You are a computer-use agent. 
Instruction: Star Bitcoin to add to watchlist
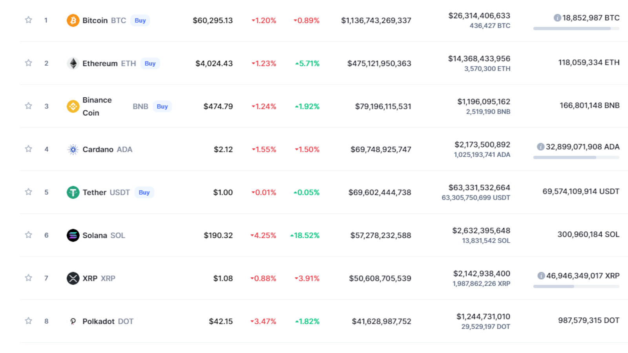coord(28,20)
